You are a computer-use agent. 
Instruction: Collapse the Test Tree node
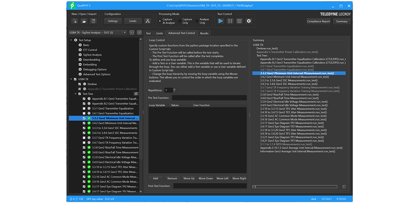click(x=75, y=94)
